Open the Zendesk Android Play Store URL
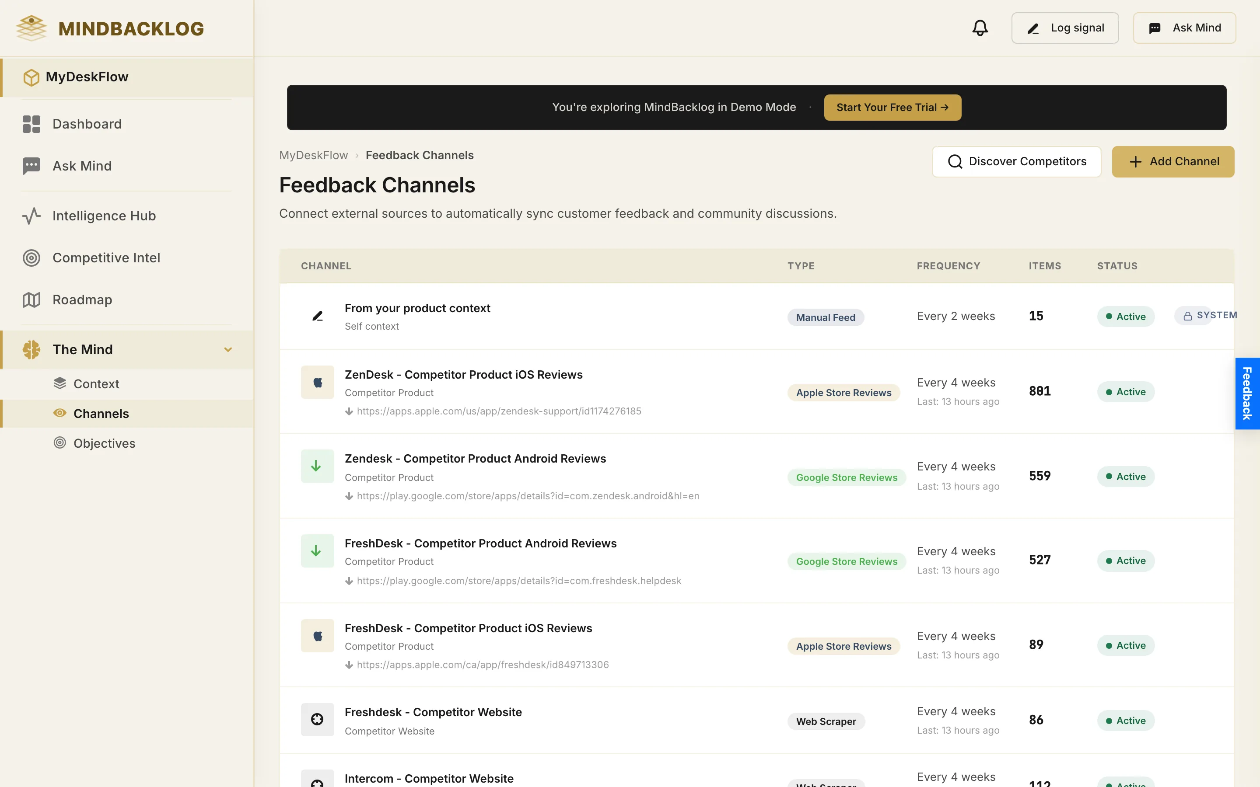The width and height of the screenshot is (1260, 787). coord(528,497)
